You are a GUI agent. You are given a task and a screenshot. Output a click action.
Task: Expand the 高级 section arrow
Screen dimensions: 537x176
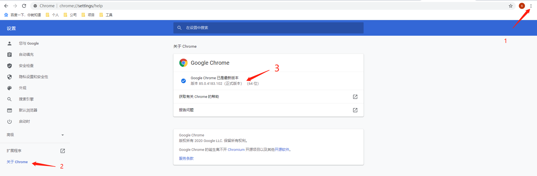(63, 135)
